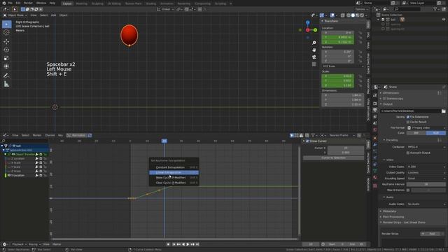
Task: Open the graph editor Channel menu
Action: click(50, 135)
